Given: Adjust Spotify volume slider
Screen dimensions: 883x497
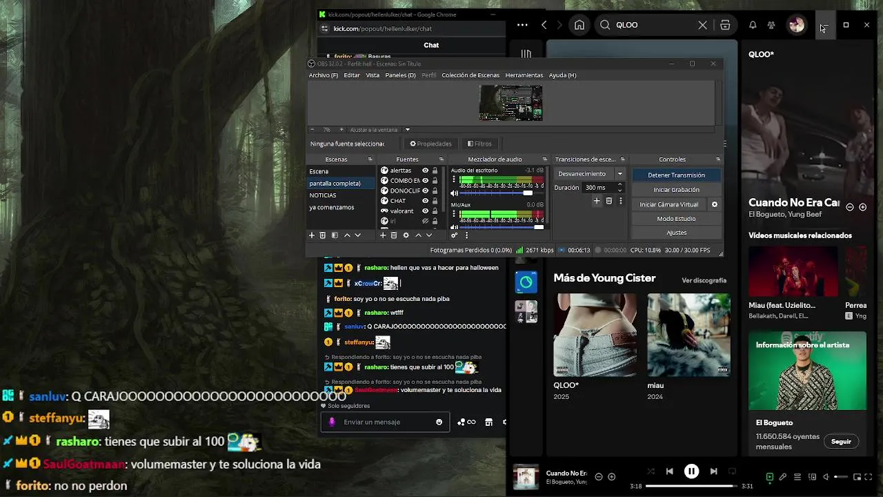Looking at the screenshot, I should 841,476.
